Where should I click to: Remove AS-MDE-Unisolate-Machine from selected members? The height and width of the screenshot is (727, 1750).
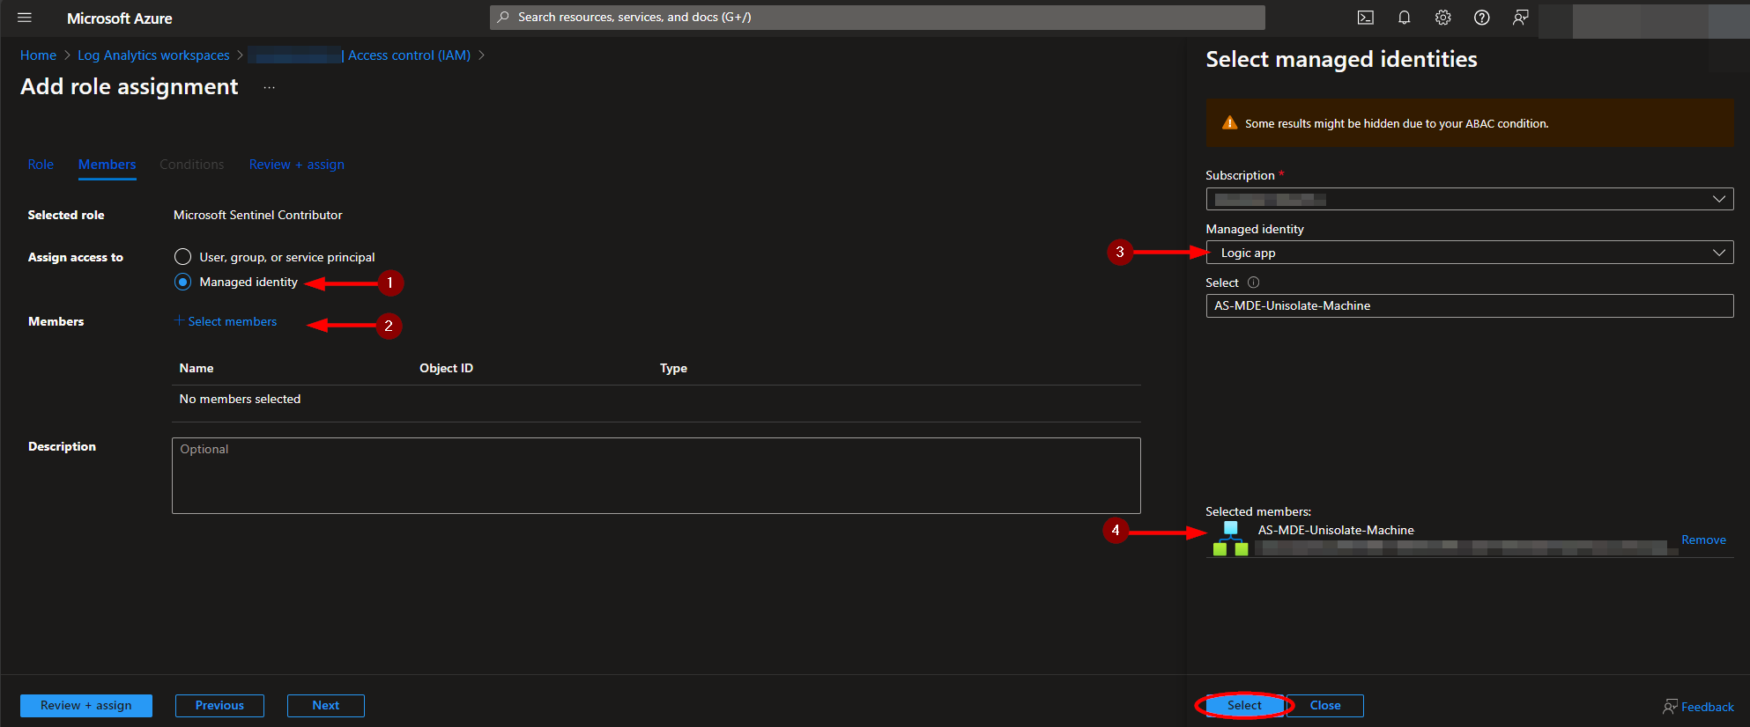pos(1703,540)
